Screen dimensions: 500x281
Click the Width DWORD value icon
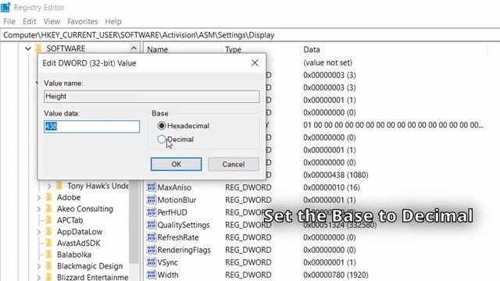151,274
